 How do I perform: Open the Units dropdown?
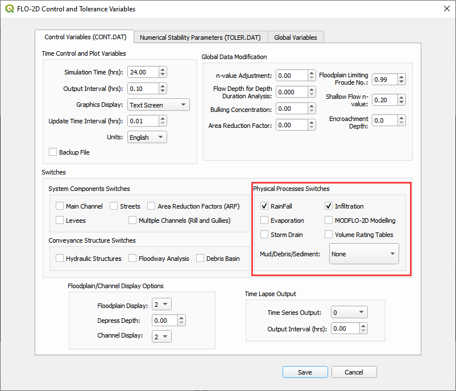click(x=147, y=138)
